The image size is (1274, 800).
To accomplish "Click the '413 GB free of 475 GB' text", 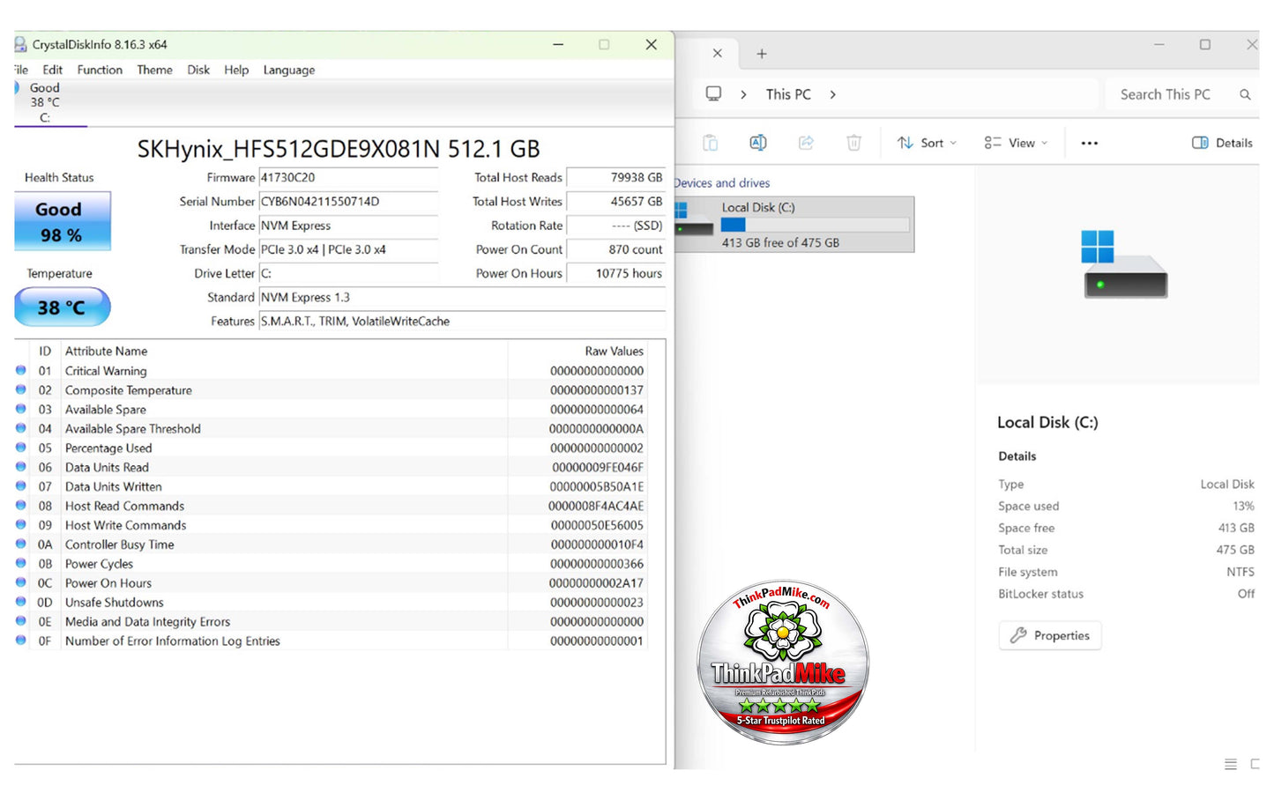I will [x=780, y=242].
